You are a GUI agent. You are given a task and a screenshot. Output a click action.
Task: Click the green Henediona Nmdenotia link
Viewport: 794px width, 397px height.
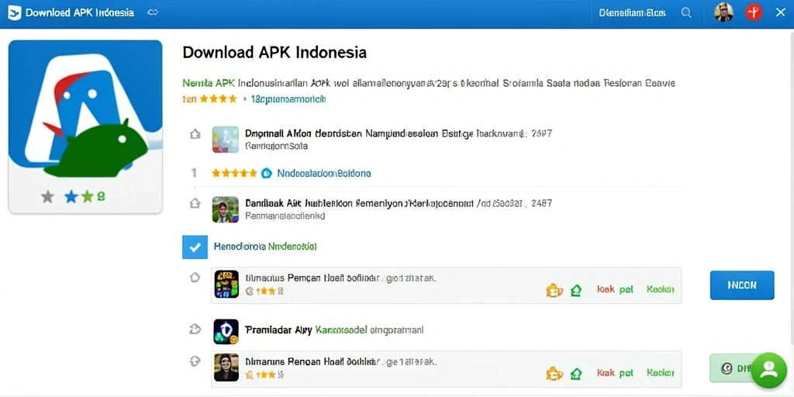click(265, 247)
